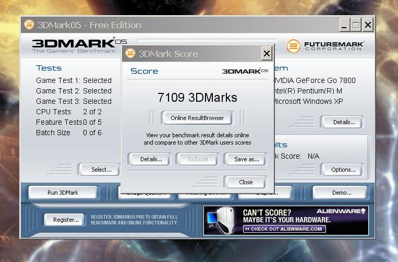Click View your benchmark result details text

(197, 139)
